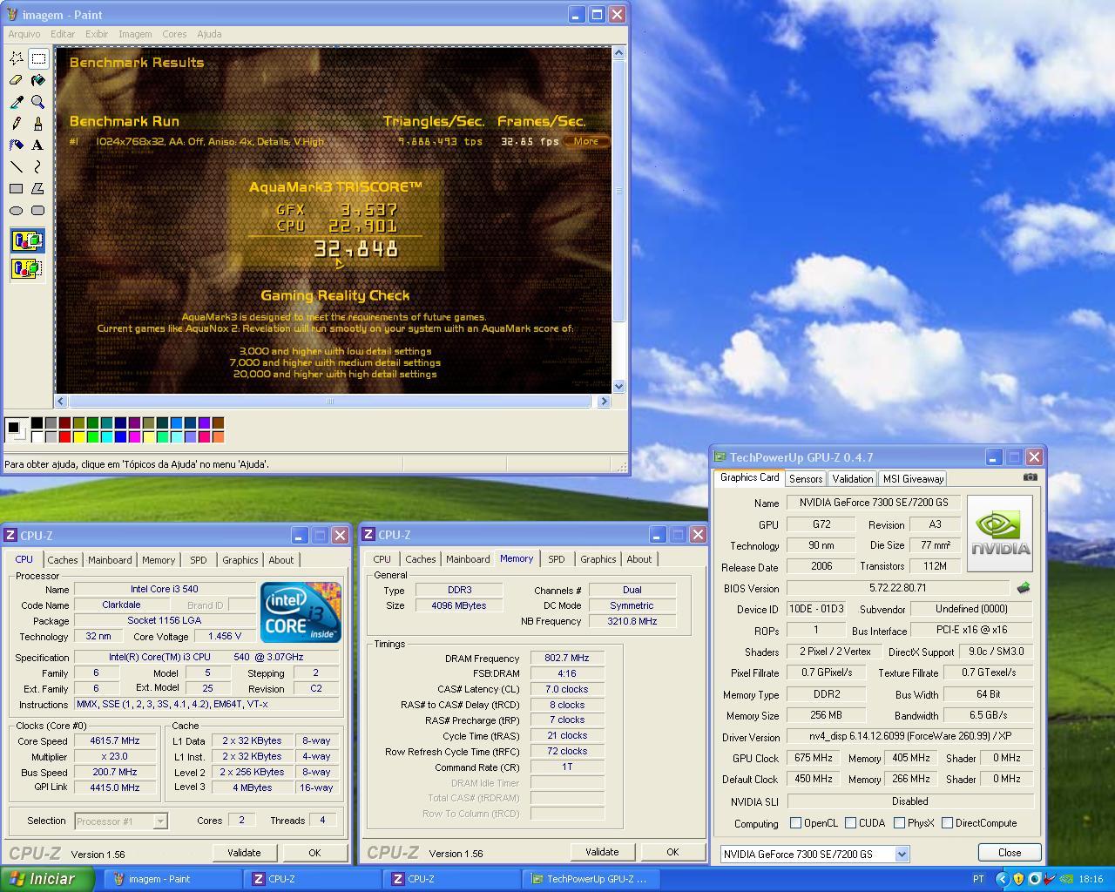This screenshot has height=892, width=1115.
Task: Activate the Magnifier tool in Paint
Action: [37, 102]
